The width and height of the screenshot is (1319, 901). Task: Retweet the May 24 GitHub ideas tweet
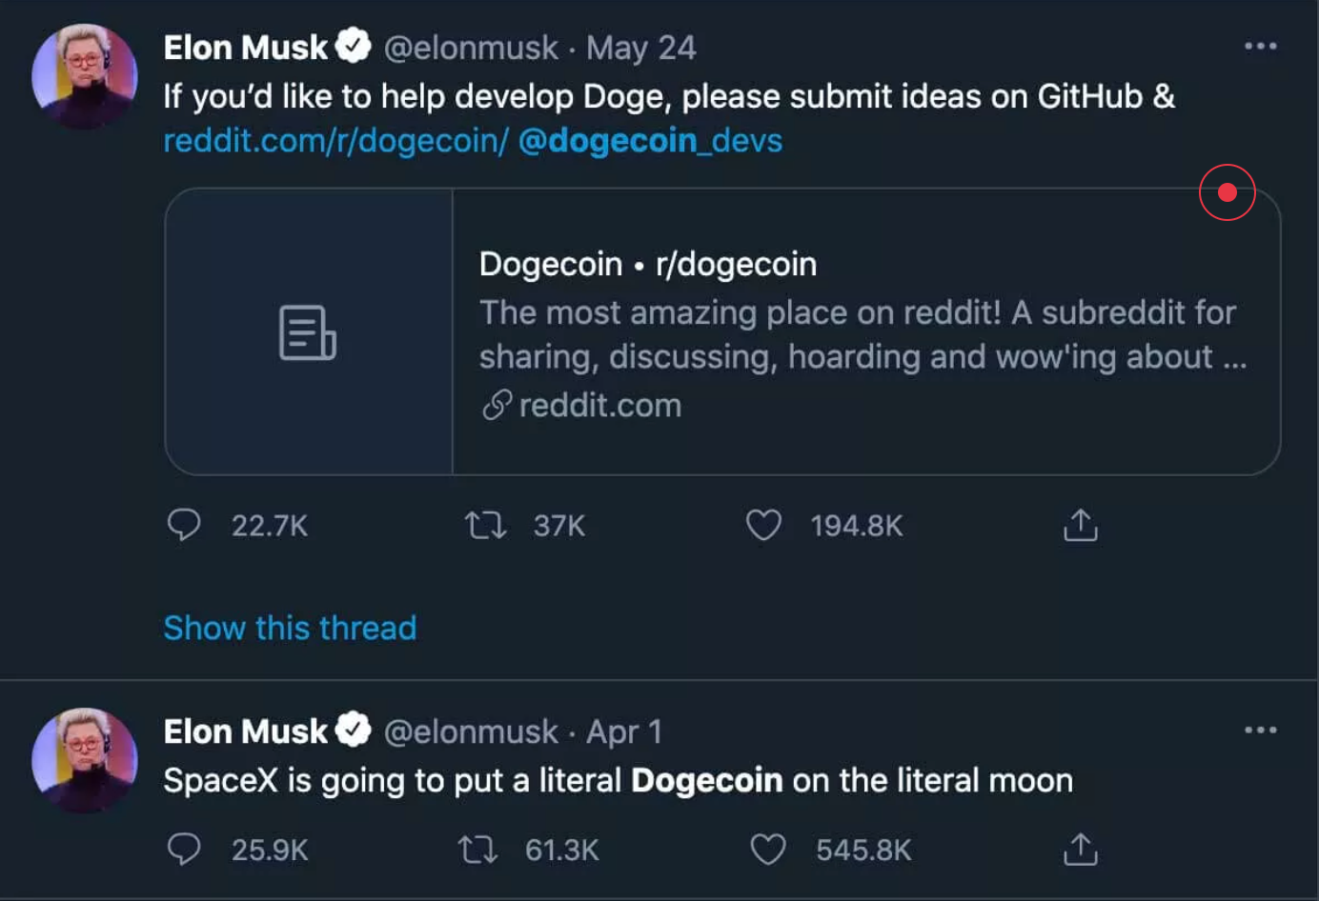[485, 525]
